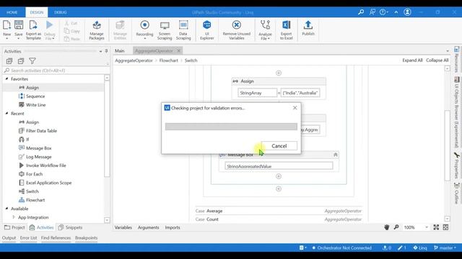This screenshot has width=462, height=259.
Task: Click expand all icon in Activities panel
Action: pos(9,60)
